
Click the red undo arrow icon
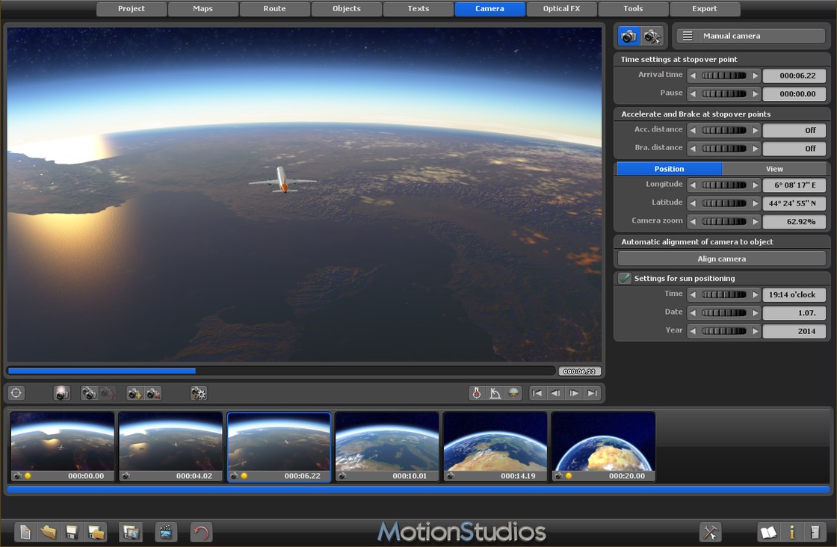(201, 532)
